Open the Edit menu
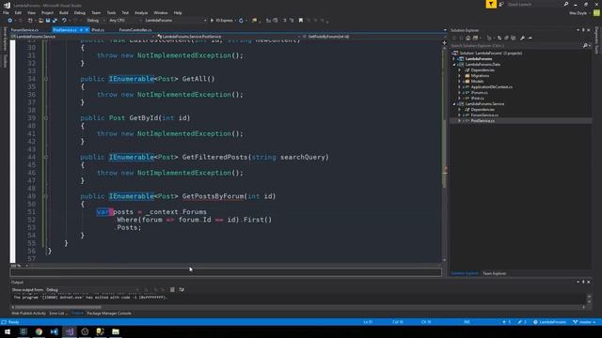The width and height of the screenshot is (602, 338). coord(18,12)
